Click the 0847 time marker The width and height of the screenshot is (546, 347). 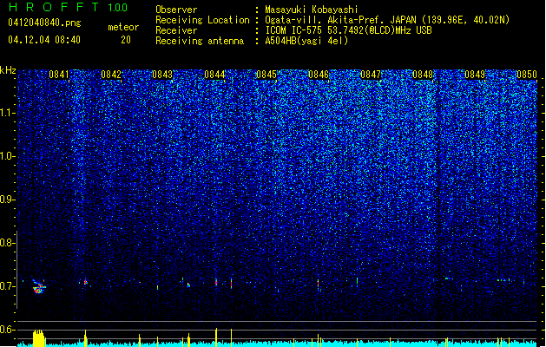tap(371, 75)
